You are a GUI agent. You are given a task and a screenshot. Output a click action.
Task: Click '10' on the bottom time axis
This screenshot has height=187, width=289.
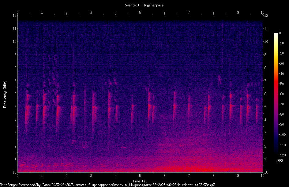pos(262,176)
